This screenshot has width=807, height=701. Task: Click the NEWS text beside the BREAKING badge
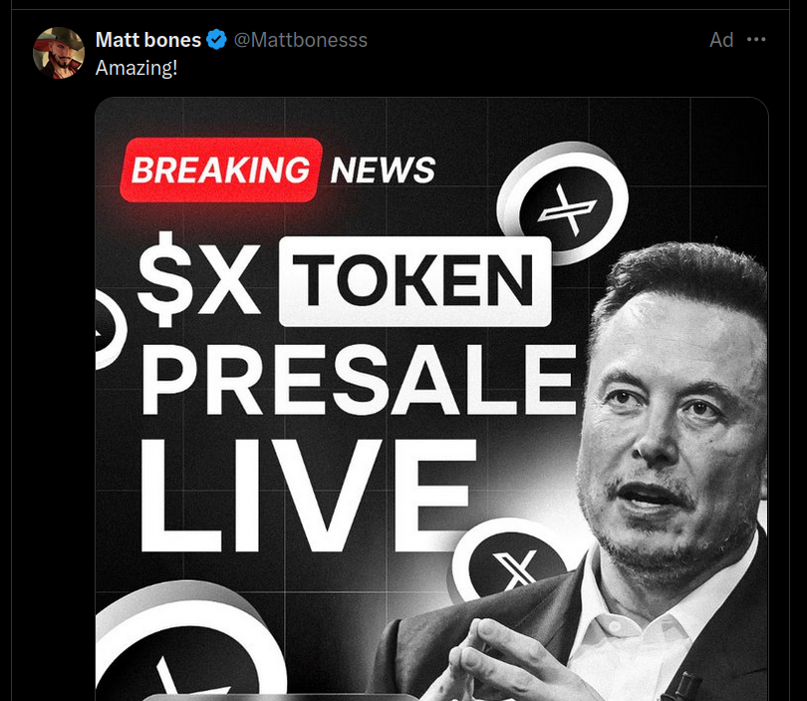point(383,170)
